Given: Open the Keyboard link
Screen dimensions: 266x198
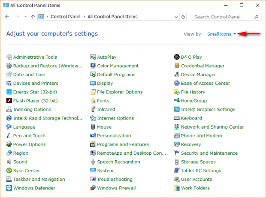Looking at the screenshot, I should [x=191, y=118].
